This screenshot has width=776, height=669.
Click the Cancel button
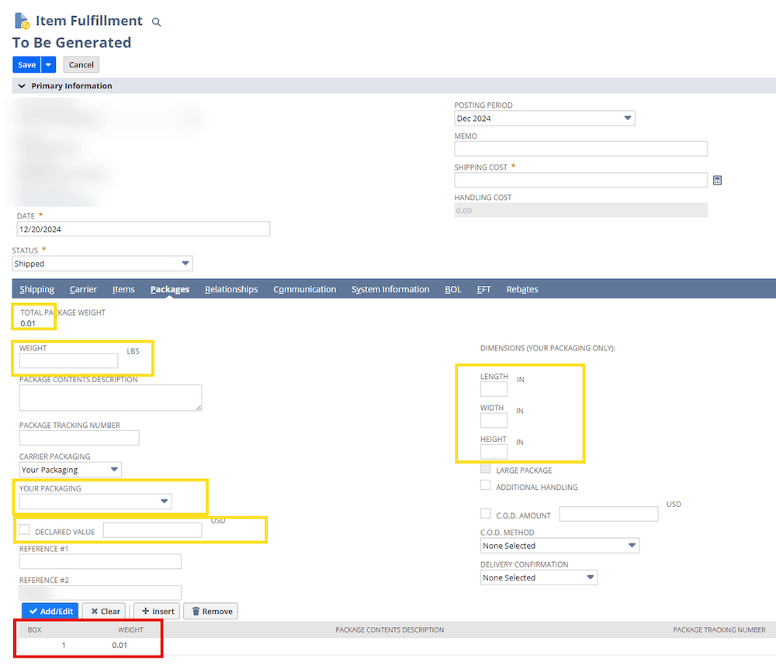pos(81,65)
